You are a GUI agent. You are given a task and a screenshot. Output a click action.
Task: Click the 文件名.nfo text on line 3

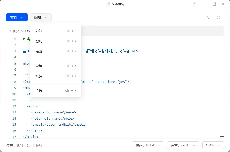[x=128, y=51]
